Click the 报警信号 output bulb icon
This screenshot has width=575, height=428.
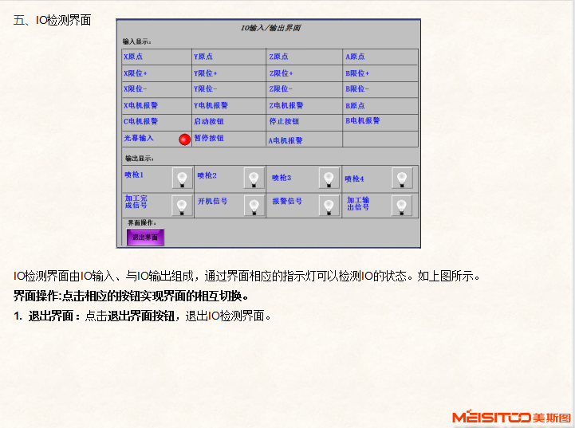coord(328,206)
